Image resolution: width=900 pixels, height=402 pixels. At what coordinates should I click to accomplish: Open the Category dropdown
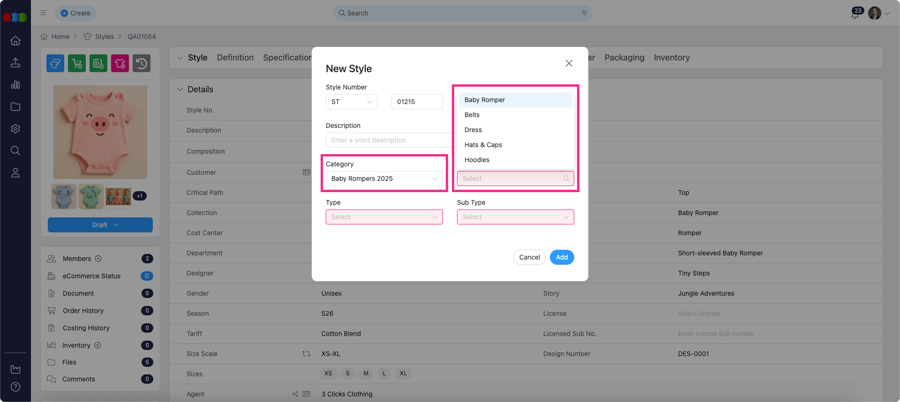[384, 179]
